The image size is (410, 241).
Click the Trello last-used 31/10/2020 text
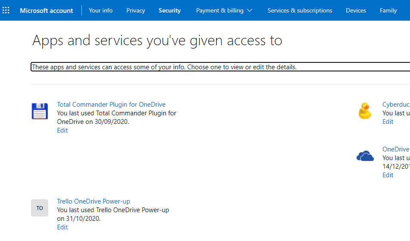point(113,214)
